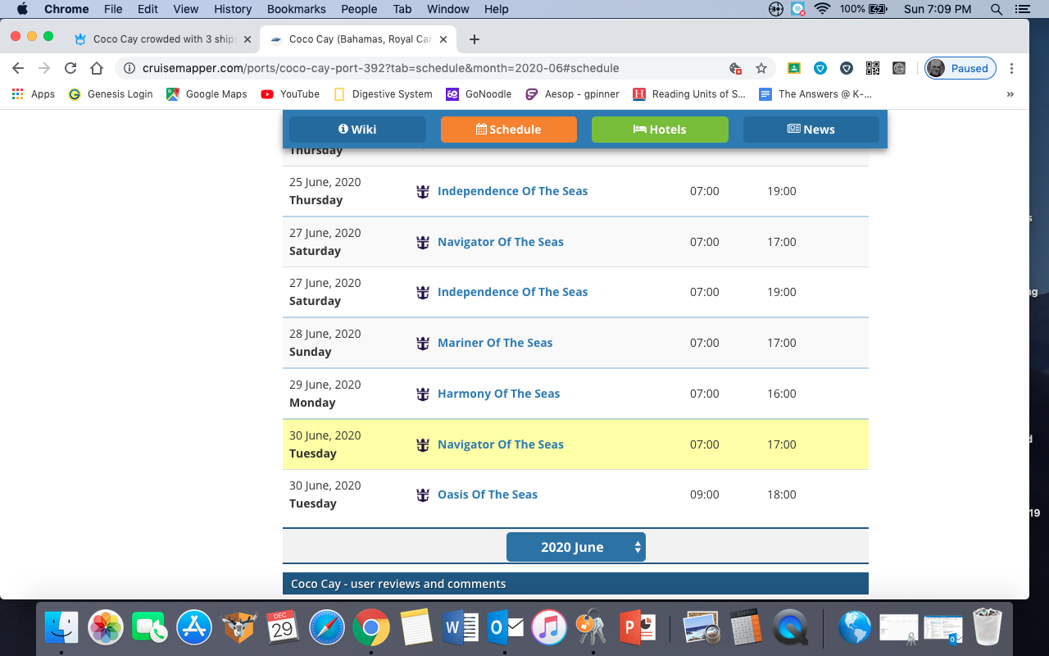Open Calendar from the dock
The width and height of the screenshot is (1049, 656).
tap(283, 629)
